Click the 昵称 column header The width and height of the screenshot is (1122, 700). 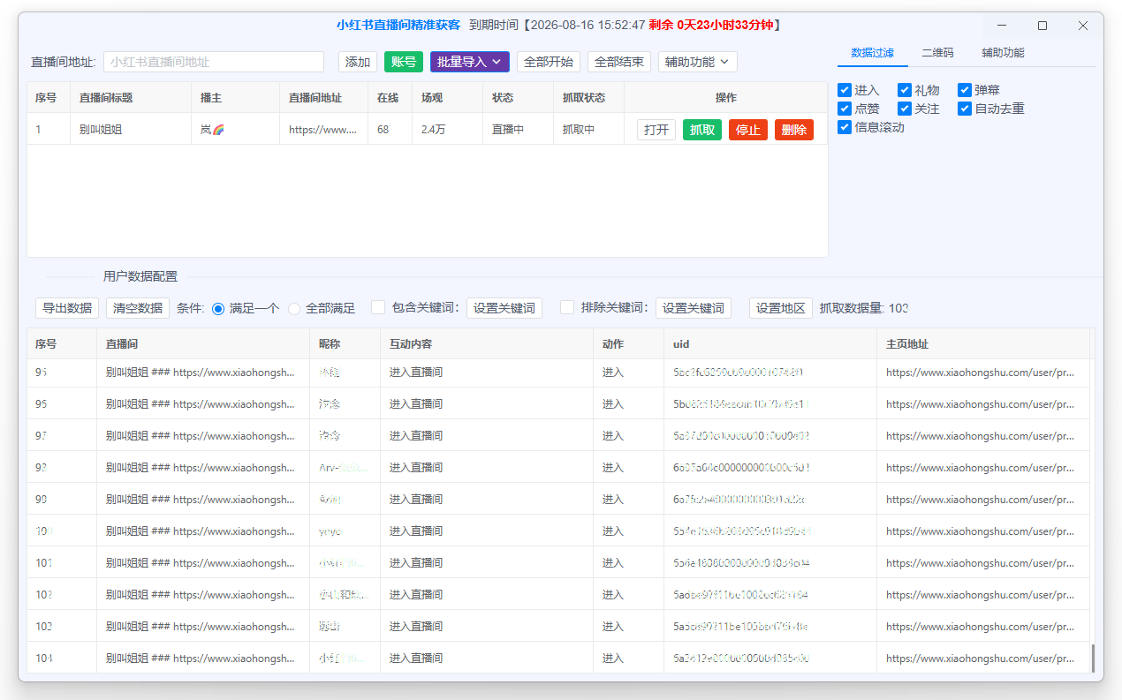point(345,344)
